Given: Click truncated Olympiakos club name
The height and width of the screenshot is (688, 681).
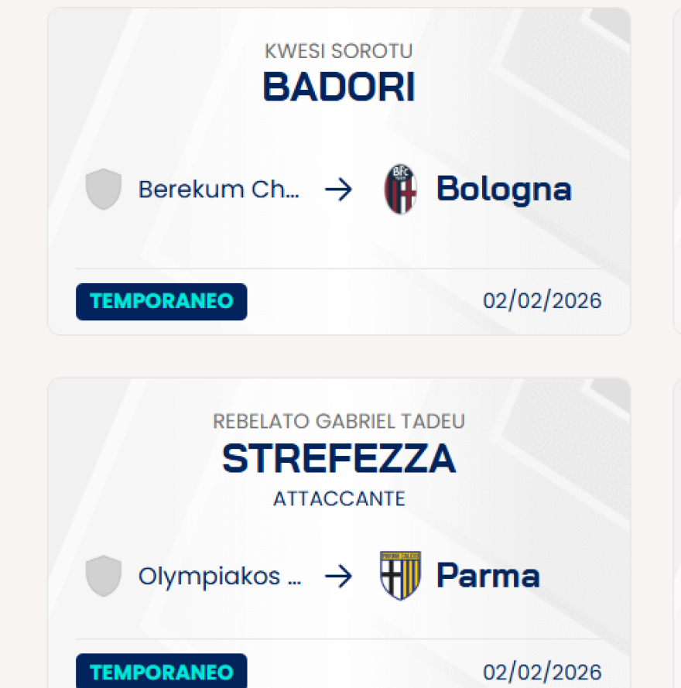Looking at the screenshot, I should point(220,577).
